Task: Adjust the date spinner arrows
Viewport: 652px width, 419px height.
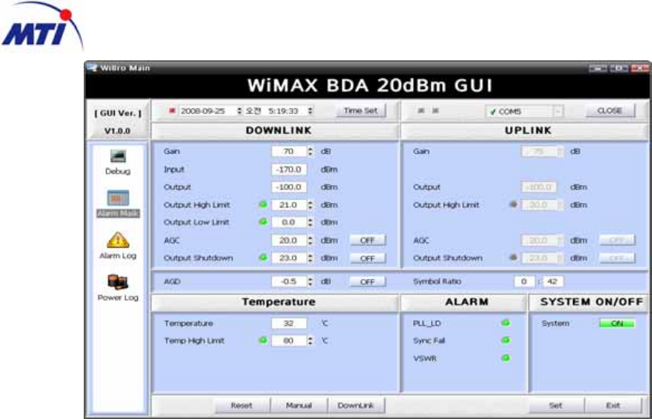Action: click(239, 111)
